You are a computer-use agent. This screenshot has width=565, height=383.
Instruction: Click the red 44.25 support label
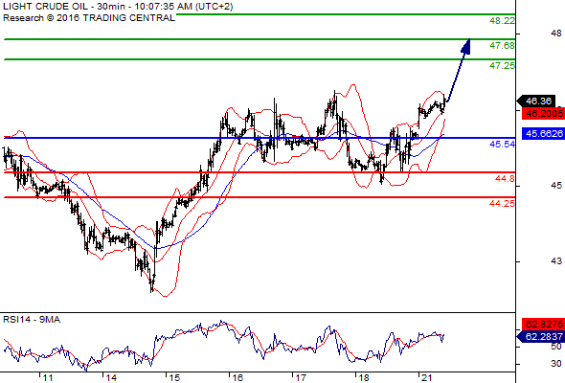pos(502,204)
